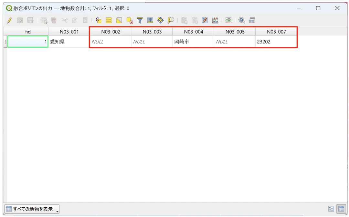The height and width of the screenshot is (217, 349).
Task: Maximize the attribute table window
Action: 318,8
